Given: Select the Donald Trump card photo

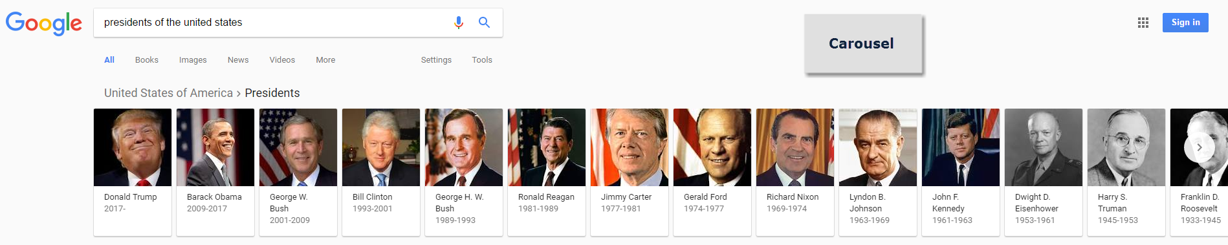Looking at the screenshot, I should 133,147.
